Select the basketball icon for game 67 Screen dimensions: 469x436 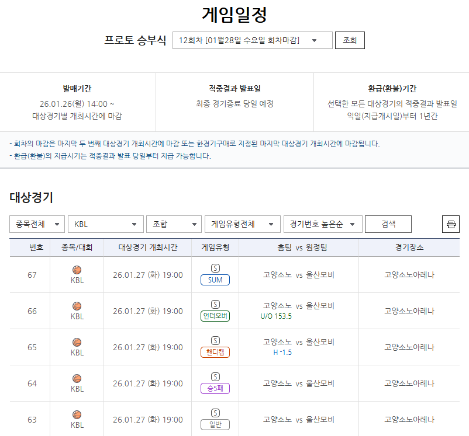click(x=76, y=270)
